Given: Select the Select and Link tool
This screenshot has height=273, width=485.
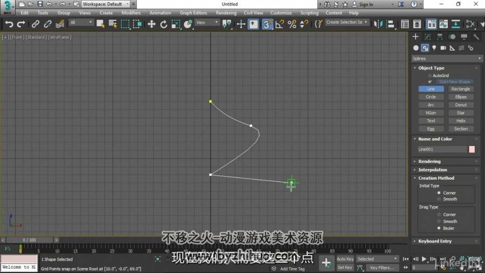Looking at the screenshot, I should pyautogui.click(x=36, y=24).
